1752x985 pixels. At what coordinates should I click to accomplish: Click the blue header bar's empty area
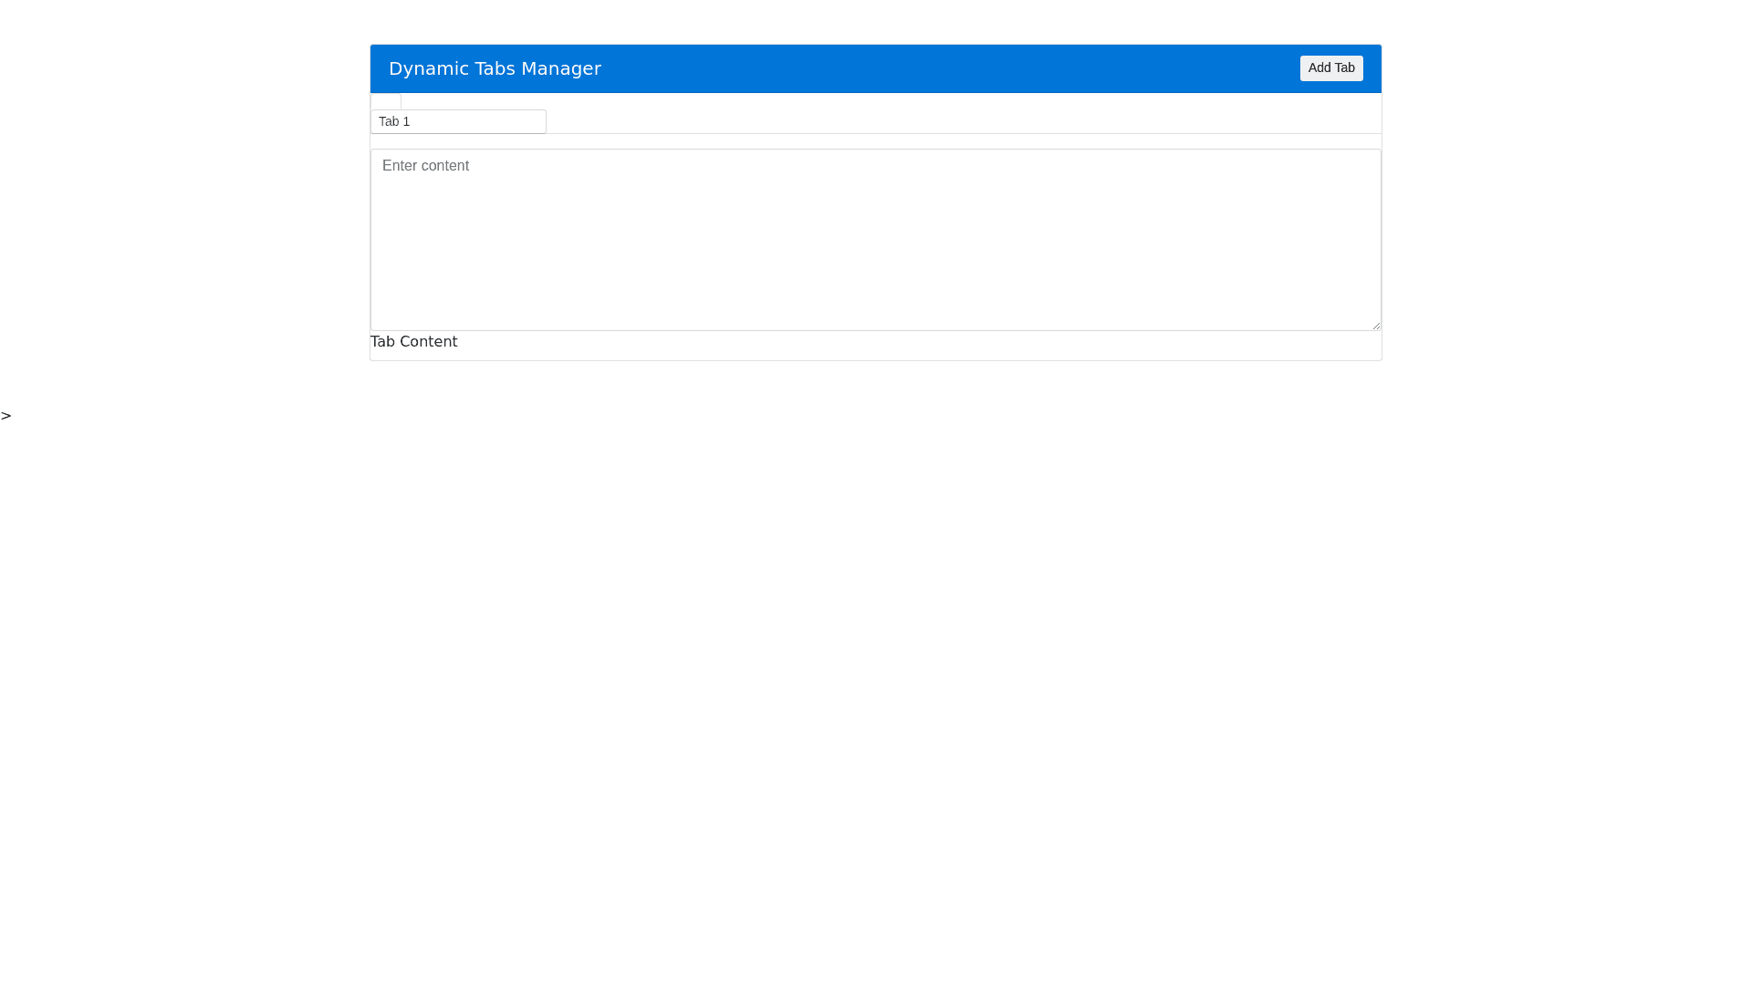pyautogui.click(x=949, y=69)
